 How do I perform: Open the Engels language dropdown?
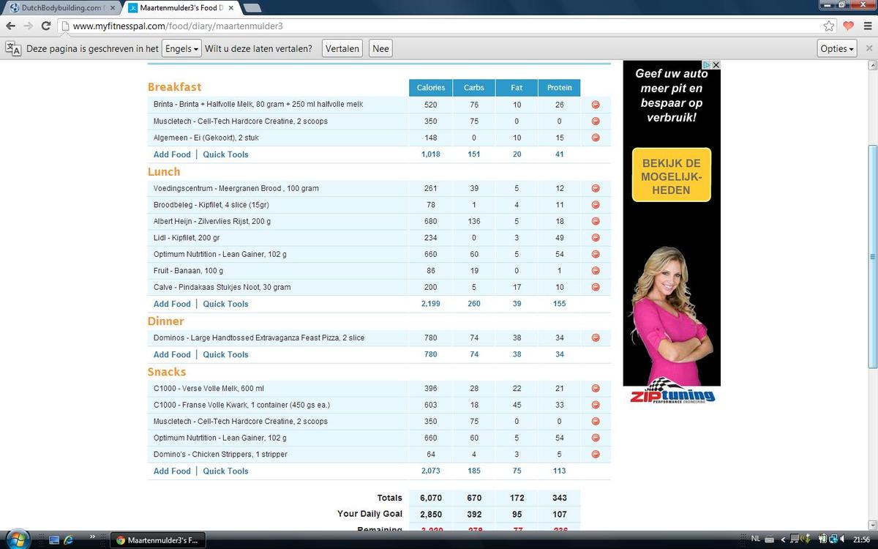[181, 49]
